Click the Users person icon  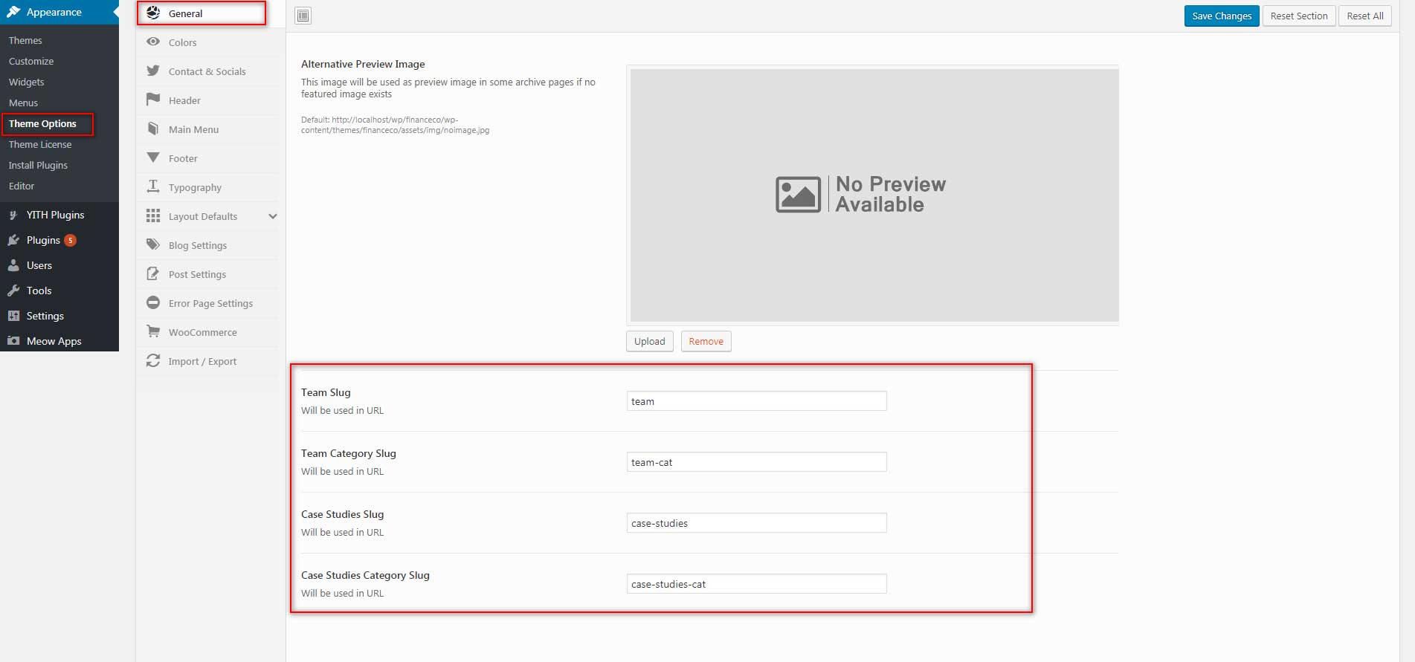click(x=13, y=265)
